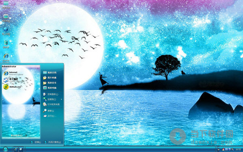
Task: Click the Show Desktop quick launch icon
Action: [x=21, y=149]
